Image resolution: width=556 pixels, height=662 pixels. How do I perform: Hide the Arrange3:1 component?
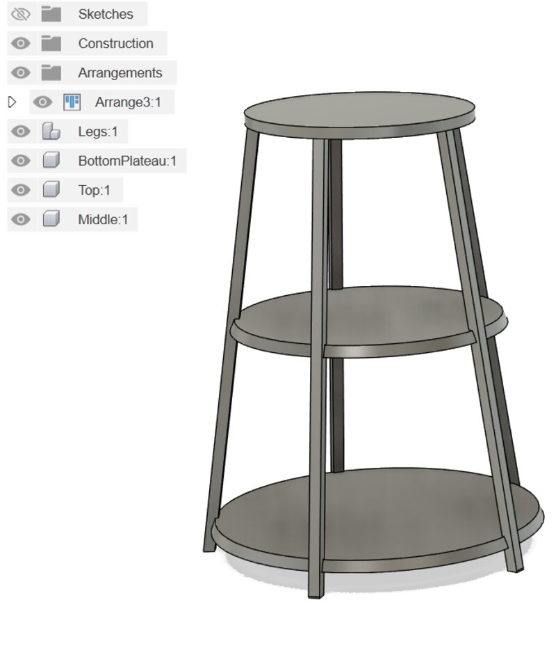coord(42,102)
